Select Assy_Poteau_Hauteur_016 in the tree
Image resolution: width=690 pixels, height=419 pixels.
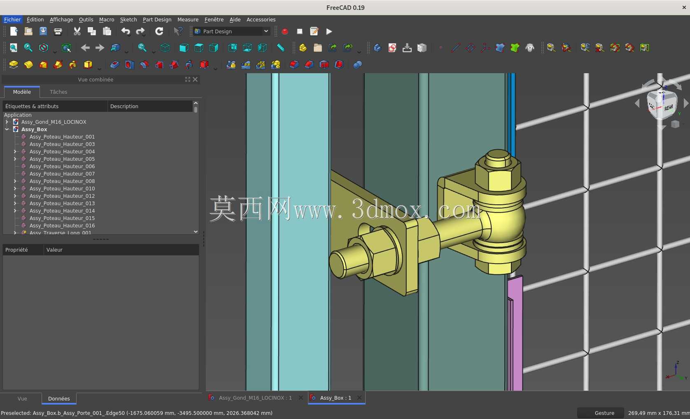pos(62,226)
